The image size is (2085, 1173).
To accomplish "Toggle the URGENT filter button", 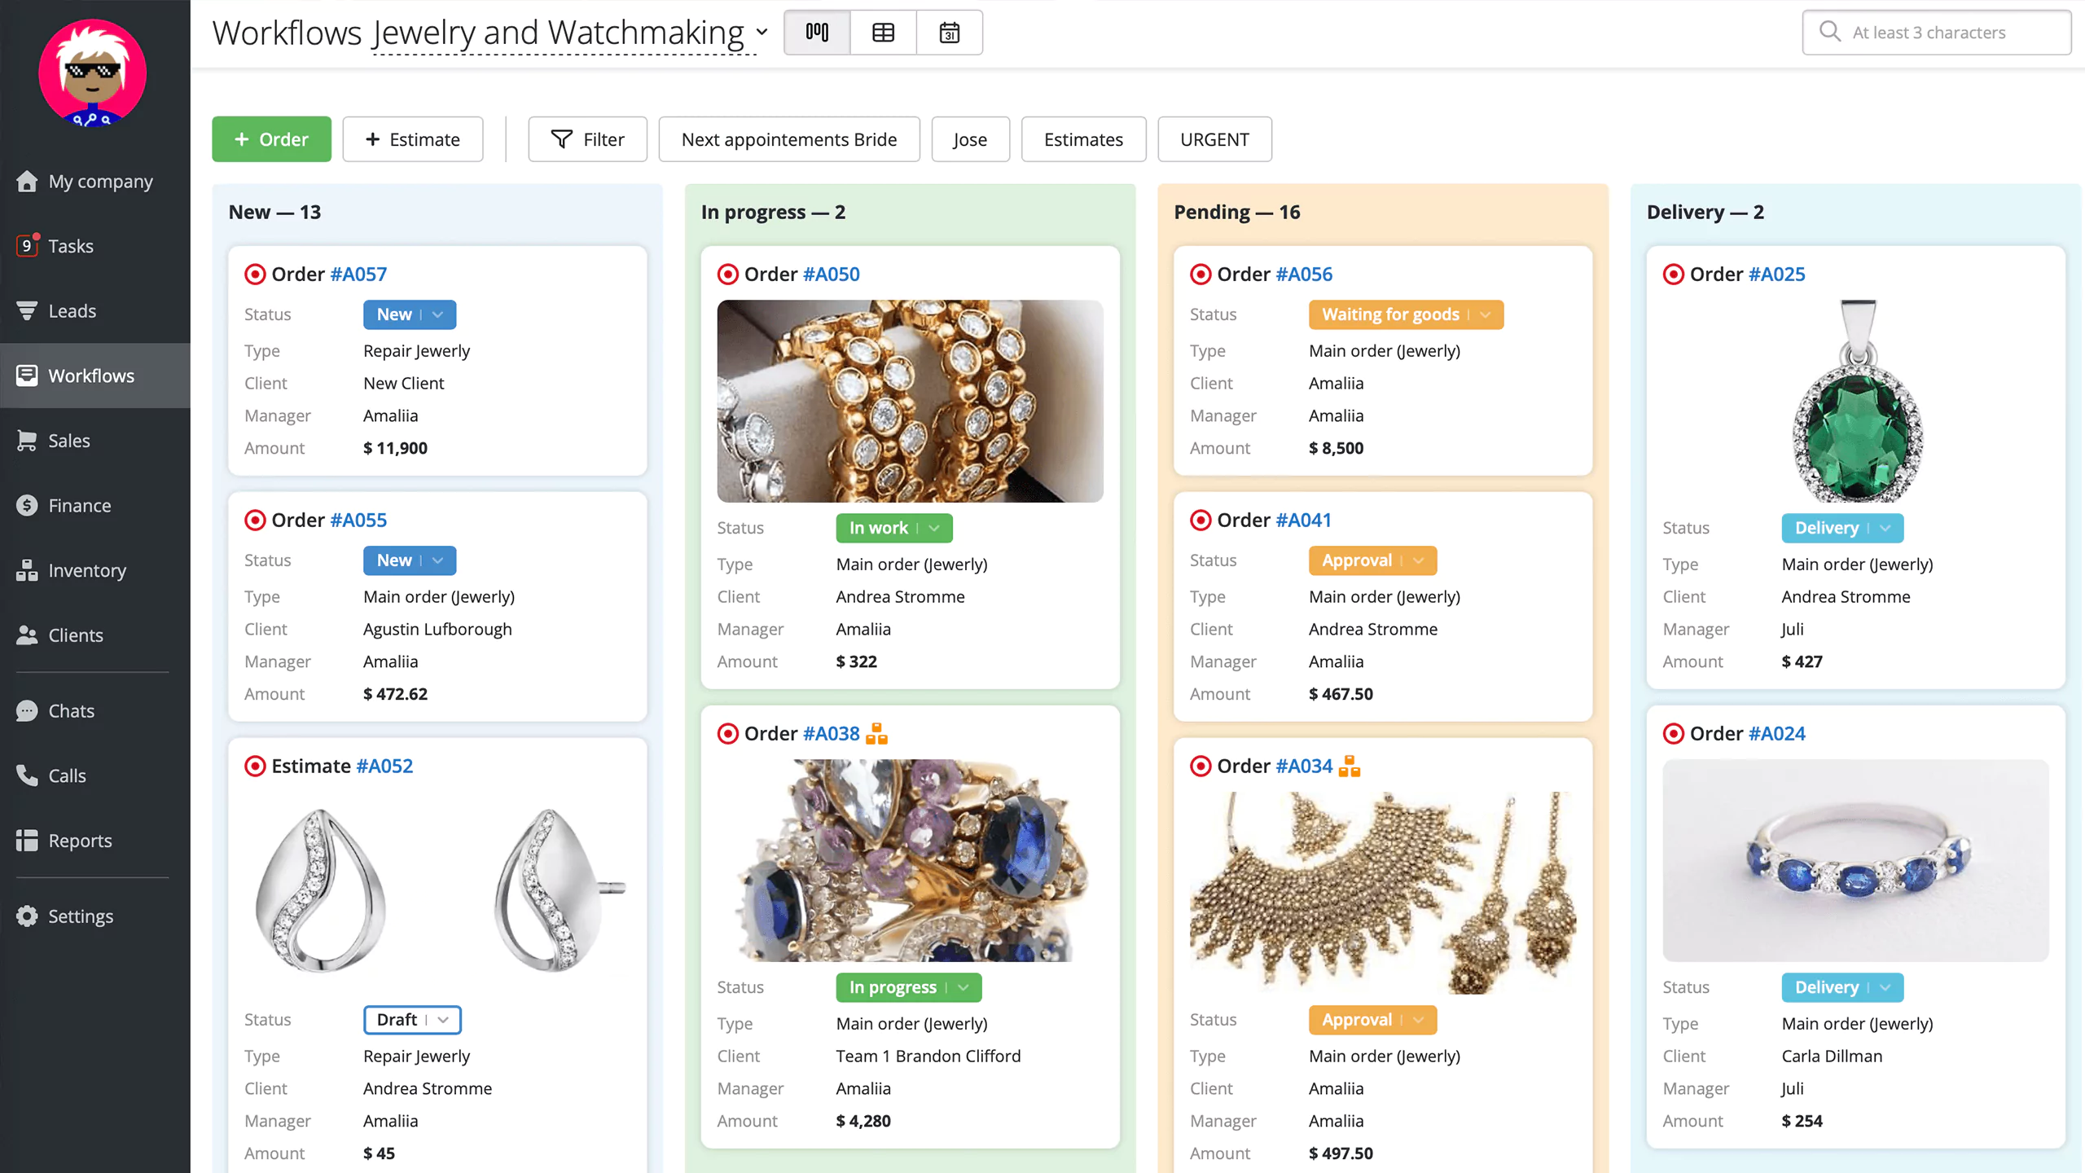I will [x=1214, y=139].
